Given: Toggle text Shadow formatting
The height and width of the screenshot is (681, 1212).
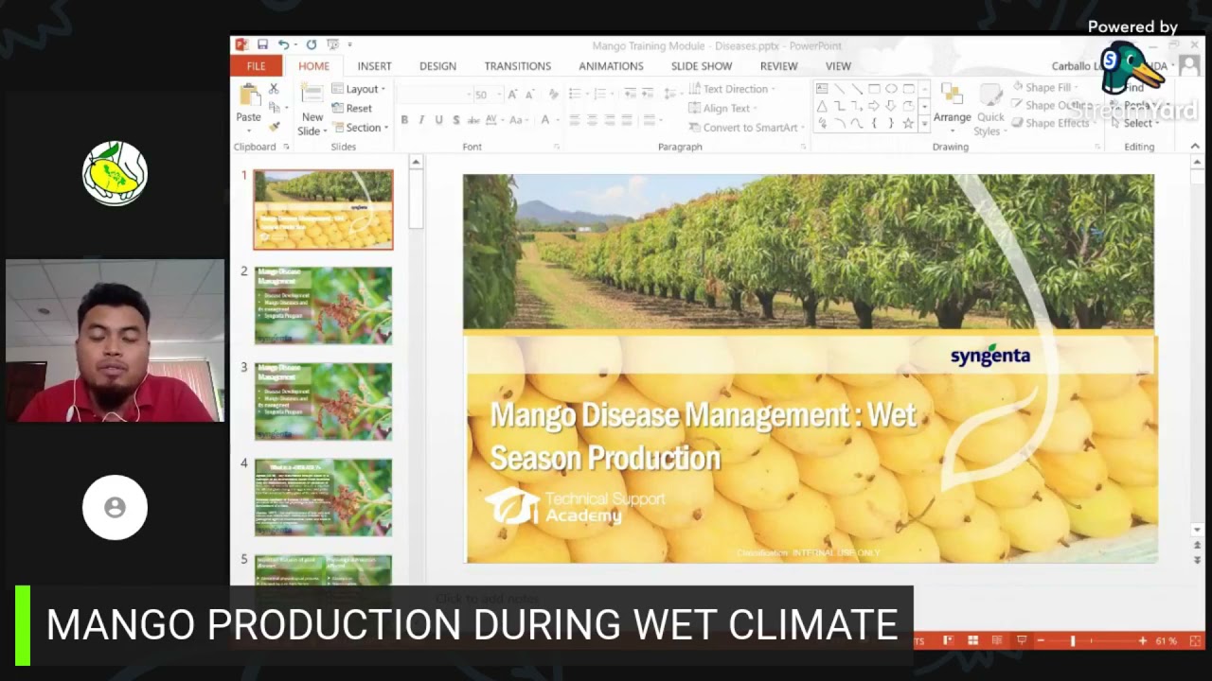Looking at the screenshot, I should click(x=455, y=120).
